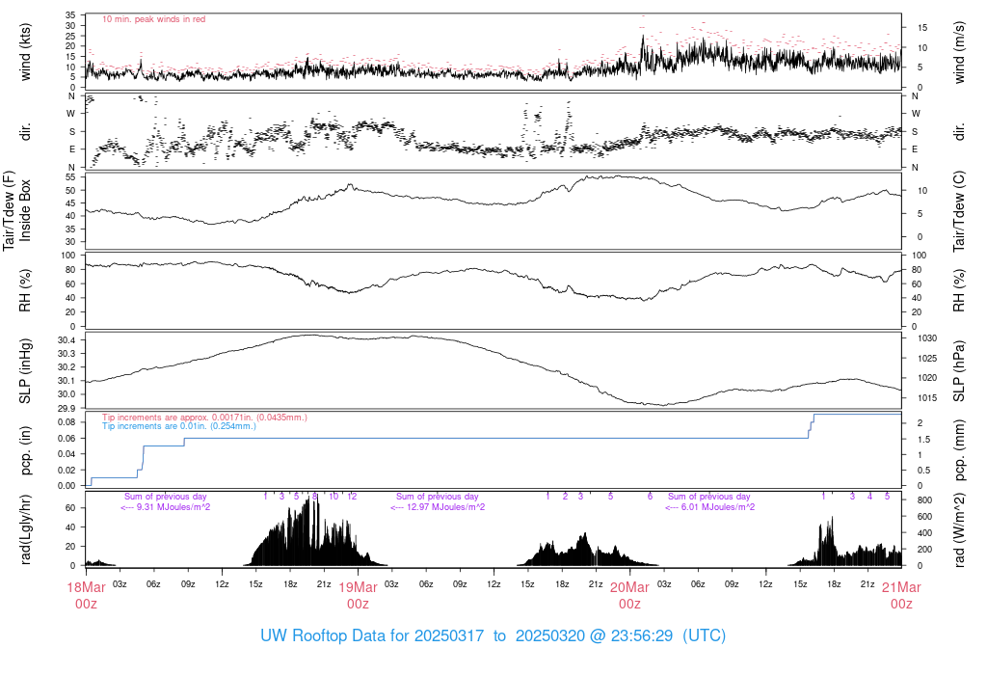This screenshot has height=675, width=987.
Task: Click the '19Mar 00z' date label
Action: [359, 596]
